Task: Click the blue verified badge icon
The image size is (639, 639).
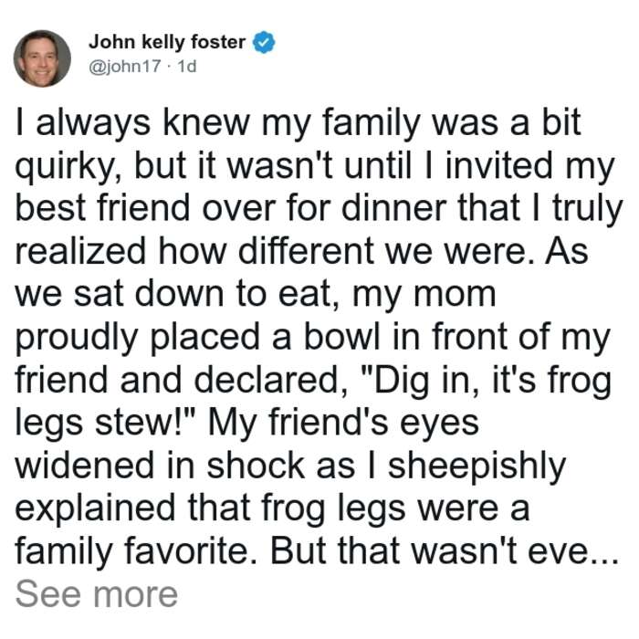Action: 264,42
